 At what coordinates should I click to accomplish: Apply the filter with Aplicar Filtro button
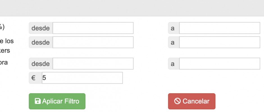click(x=57, y=101)
